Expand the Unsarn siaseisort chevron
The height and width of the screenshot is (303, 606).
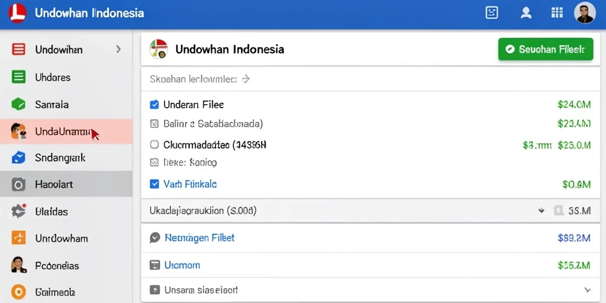click(588, 290)
